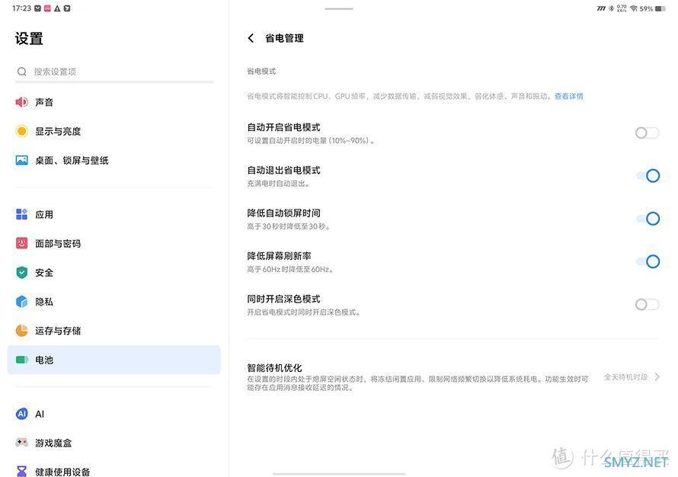The width and height of the screenshot is (678, 477).
Task: Open the 全天待机时段 option selector
Action: click(625, 377)
